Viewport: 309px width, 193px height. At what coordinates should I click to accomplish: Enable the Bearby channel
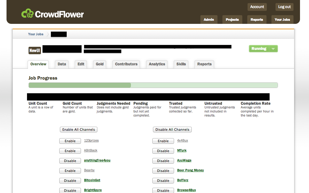tap(70, 171)
